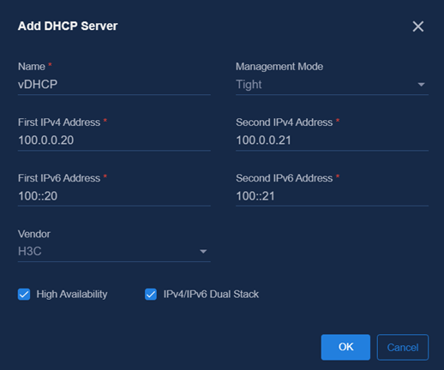Open the Vendor dropdown showing H3C
Viewport: 444px width, 370px height.
114,252
